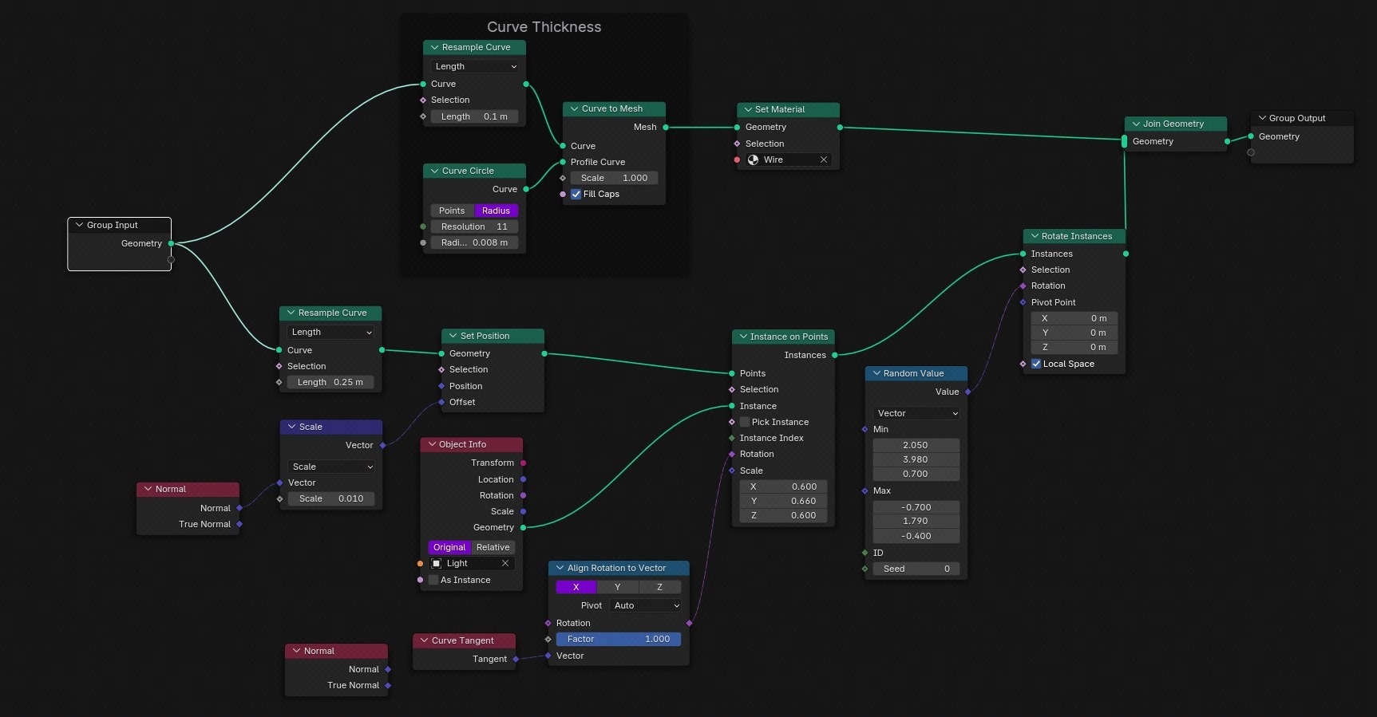Click the Object Info Location output socket
This screenshot has width=1377, height=717.
point(523,479)
